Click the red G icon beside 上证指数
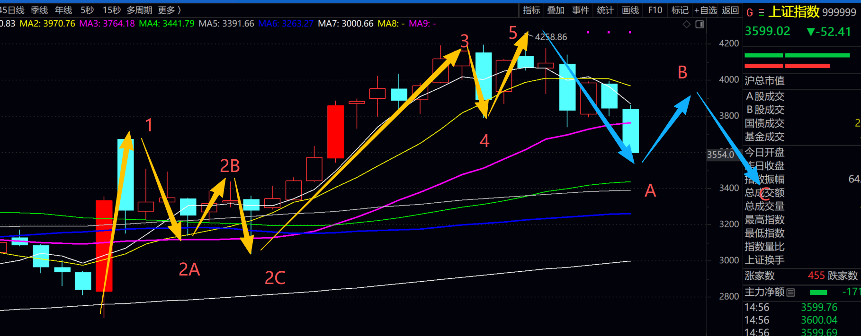This screenshot has height=336, width=861. coord(750,12)
